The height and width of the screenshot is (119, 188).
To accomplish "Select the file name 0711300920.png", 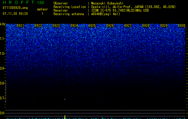I will [x=15, y=8].
